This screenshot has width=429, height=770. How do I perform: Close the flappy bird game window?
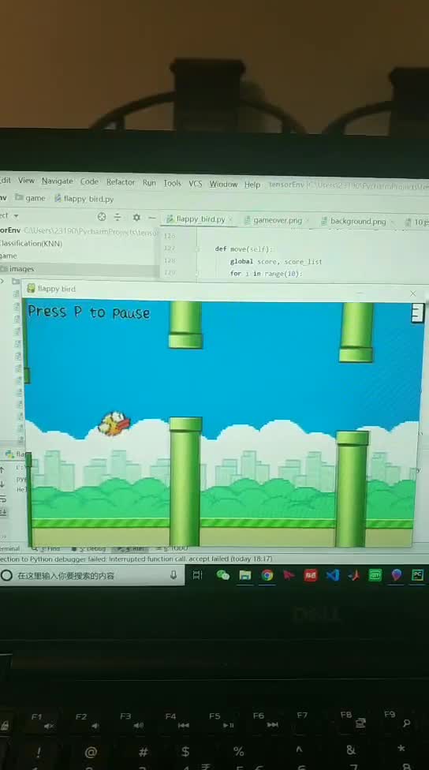coord(412,293)
